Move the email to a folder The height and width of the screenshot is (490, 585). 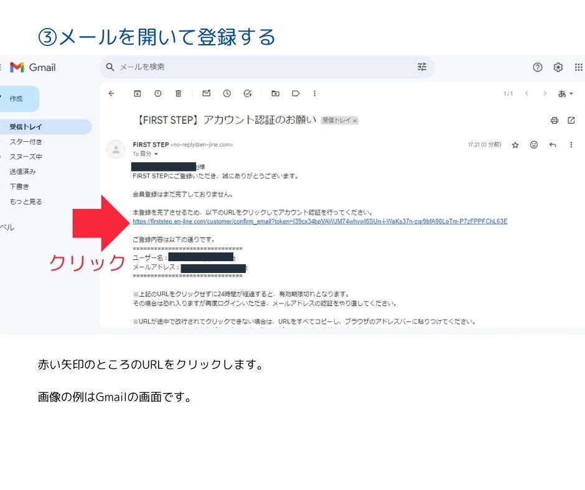click(275, 94)
